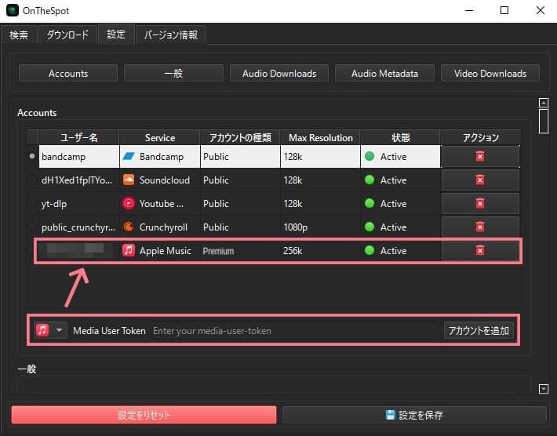Delete the Crunchyroll account entry
557x436 pixels.
tap(480, 227)
